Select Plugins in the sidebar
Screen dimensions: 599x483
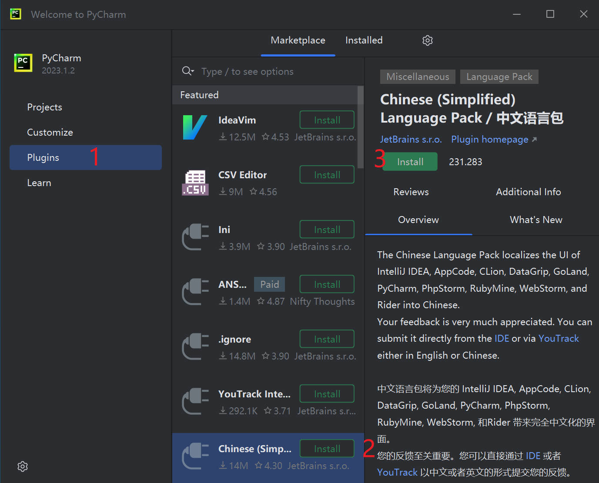(x=86, y=157)
